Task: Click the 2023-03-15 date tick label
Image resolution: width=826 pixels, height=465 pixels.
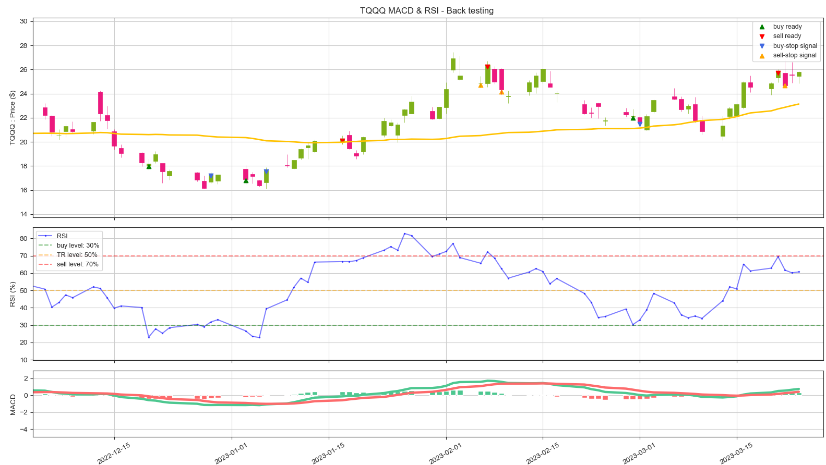Action: (736, 453)
